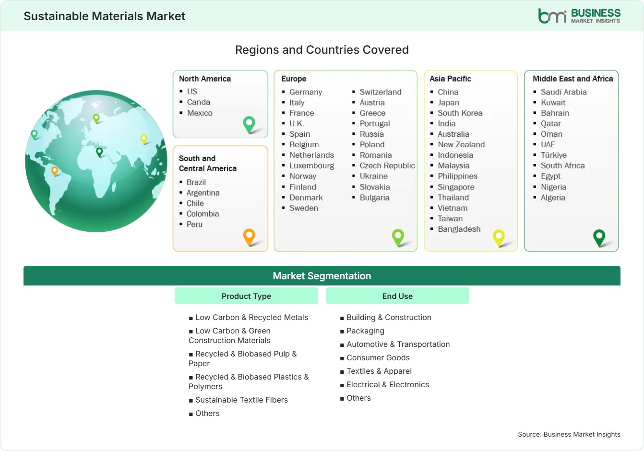644x451 pixels.
Task: Select U.K. in the Europe list
Action: 297,123
